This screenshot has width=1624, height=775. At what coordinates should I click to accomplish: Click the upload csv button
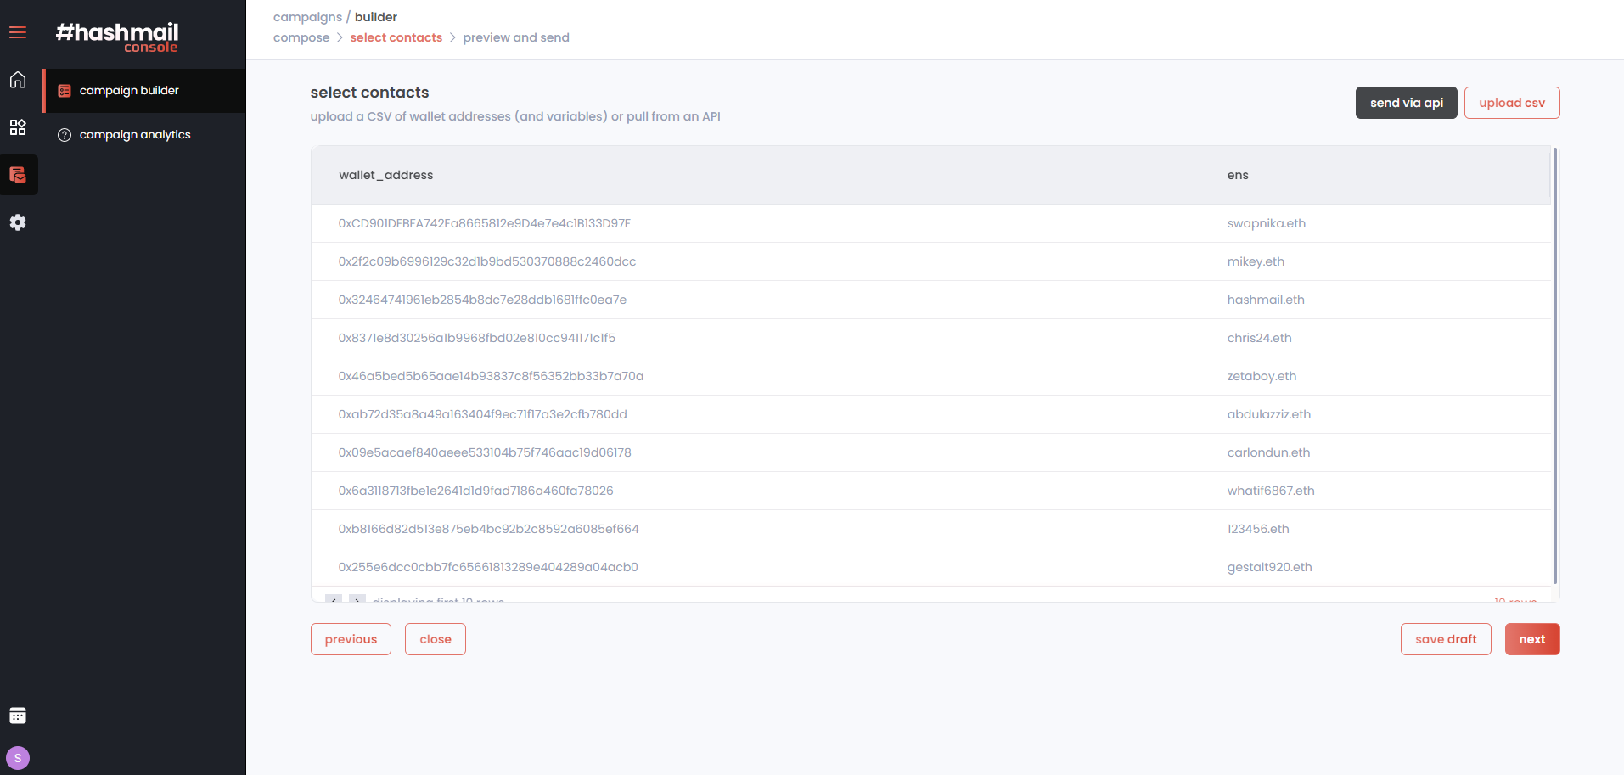tap(1512, 103)
